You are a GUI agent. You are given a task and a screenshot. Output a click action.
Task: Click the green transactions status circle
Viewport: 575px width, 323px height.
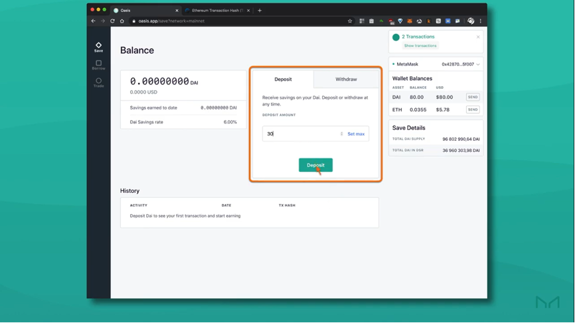point(396,37)
